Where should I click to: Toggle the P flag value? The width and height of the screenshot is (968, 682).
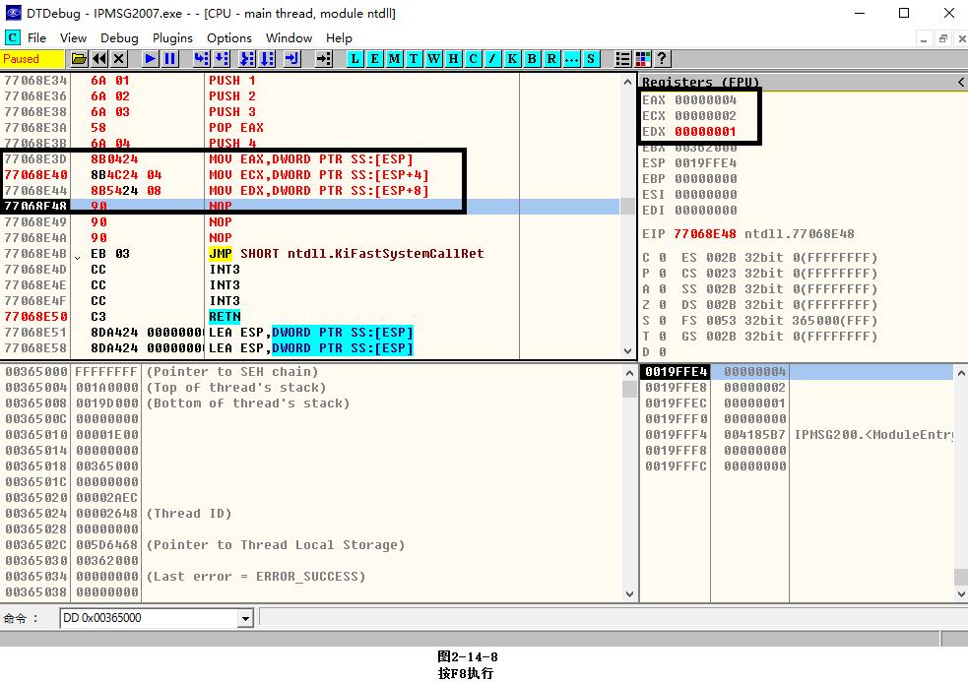click(x=663, y=274)
